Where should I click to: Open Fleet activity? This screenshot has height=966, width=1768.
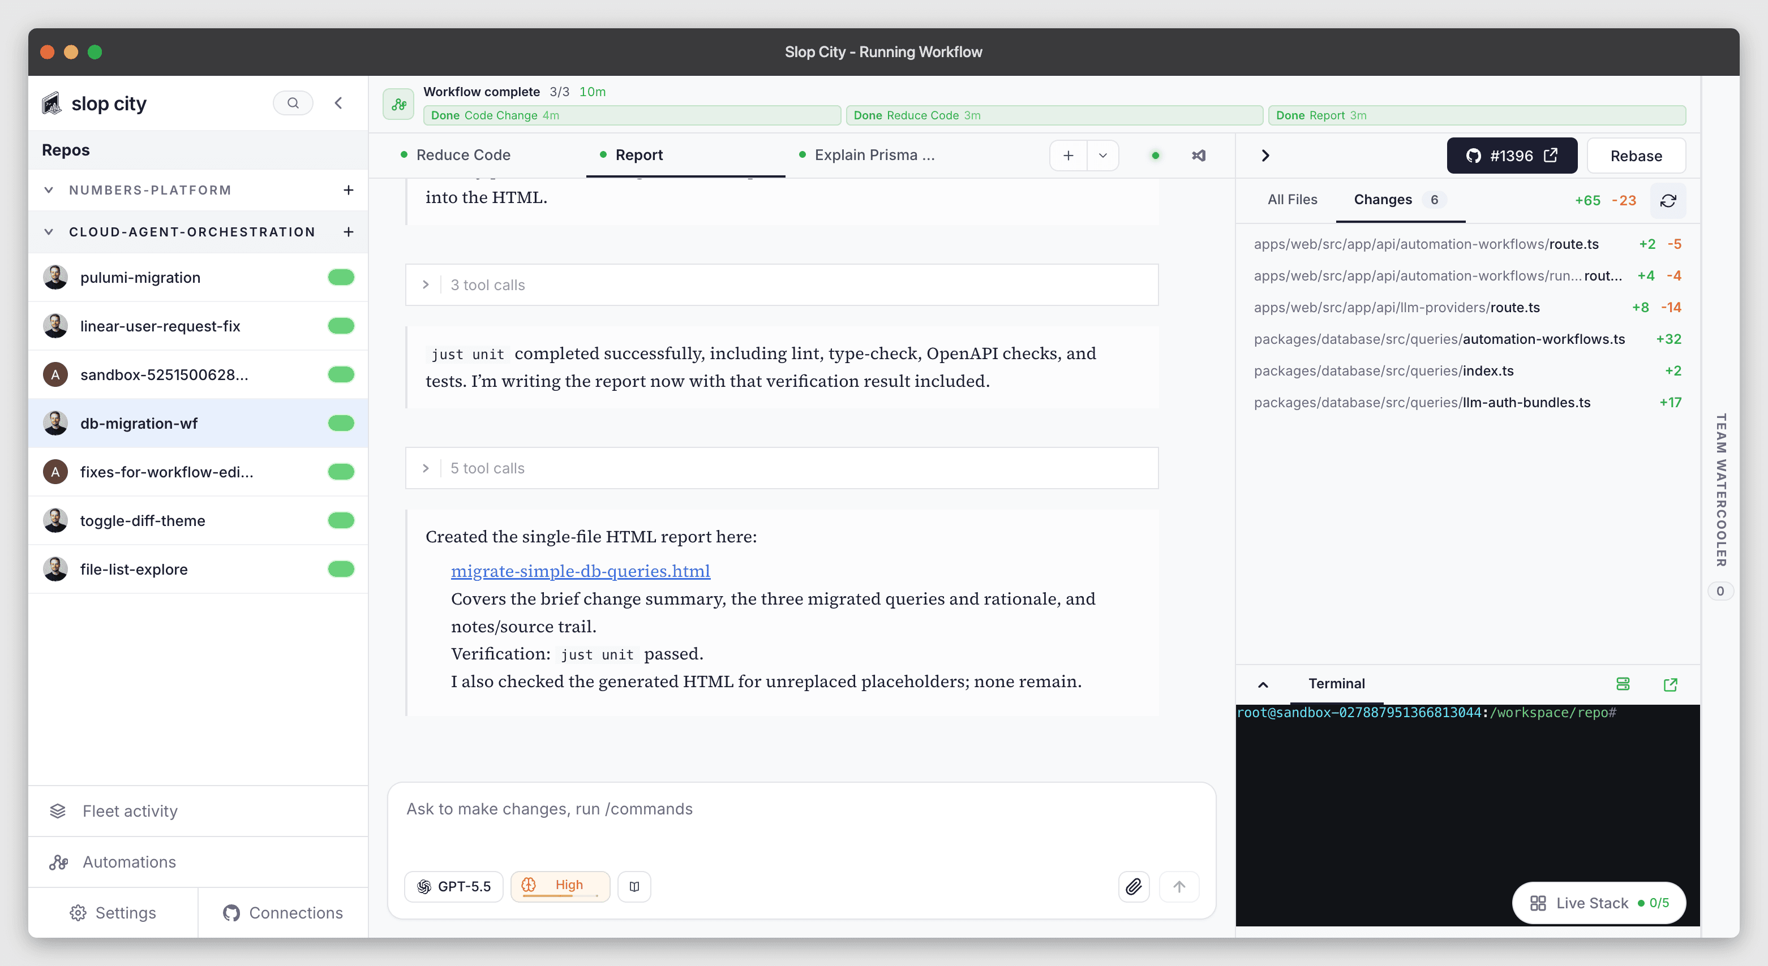coord(198,811)
